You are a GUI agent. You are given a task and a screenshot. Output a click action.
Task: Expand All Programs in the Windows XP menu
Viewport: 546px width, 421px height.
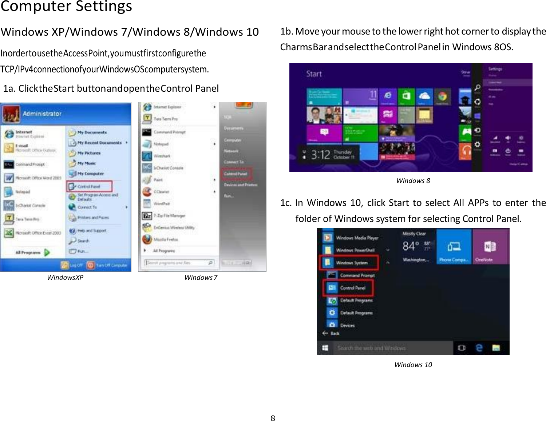pyautogui.click(x=32, y=252)
